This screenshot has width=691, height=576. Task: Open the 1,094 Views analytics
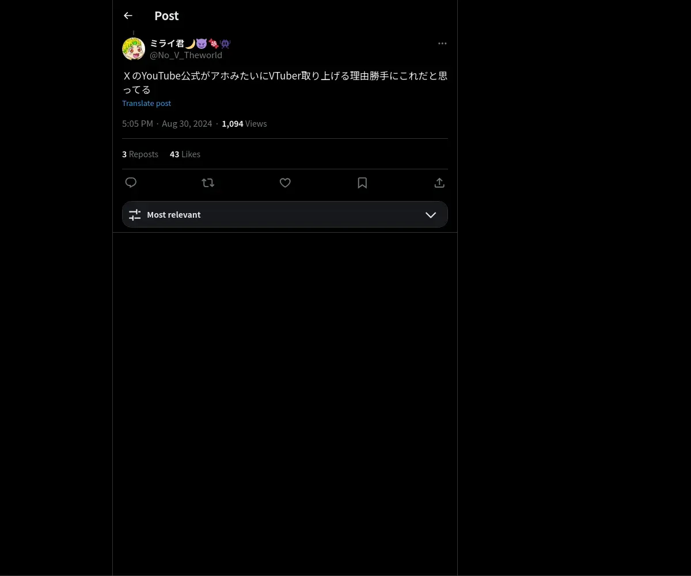click(x=244, y=124)
